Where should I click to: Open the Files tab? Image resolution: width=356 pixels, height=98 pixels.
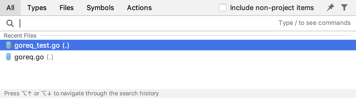coord(66,8)
